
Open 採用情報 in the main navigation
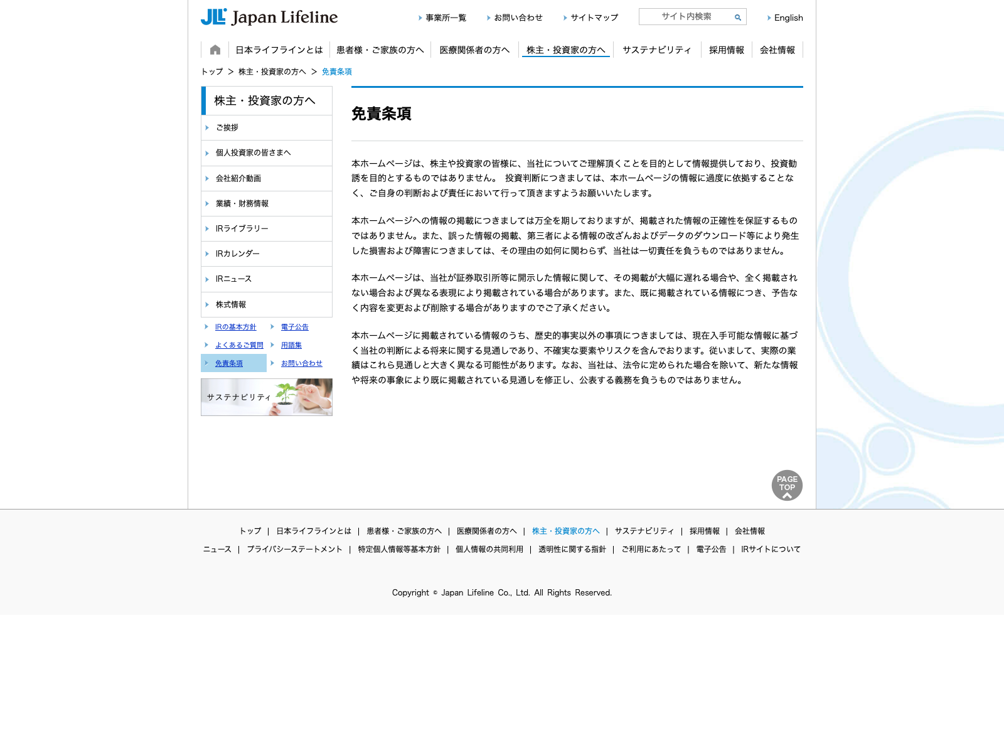coord(726,50)
